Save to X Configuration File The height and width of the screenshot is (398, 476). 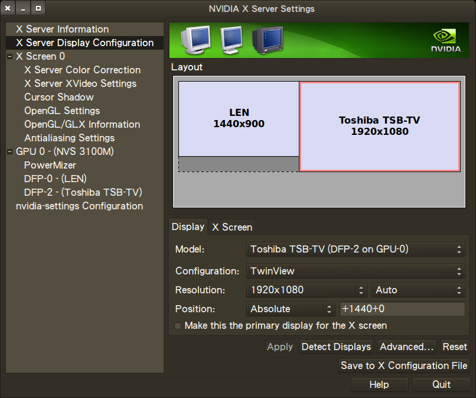[404, 366]
